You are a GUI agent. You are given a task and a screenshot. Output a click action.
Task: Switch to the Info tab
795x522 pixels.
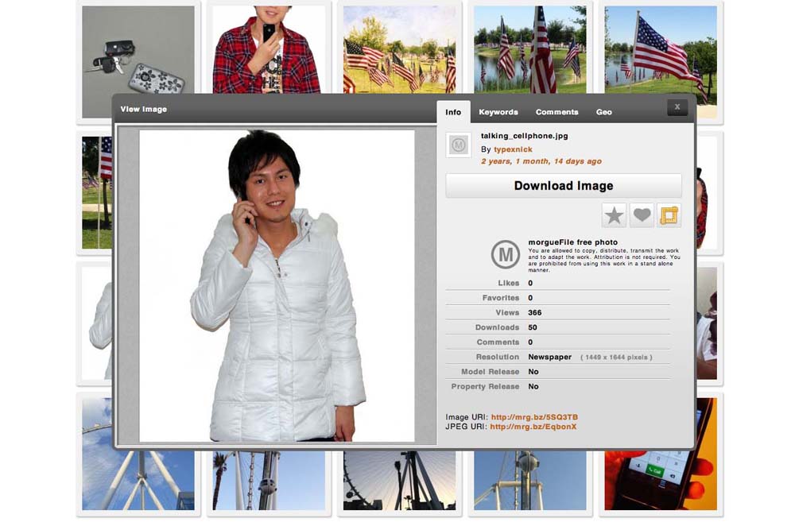click(x=453, y=112)
